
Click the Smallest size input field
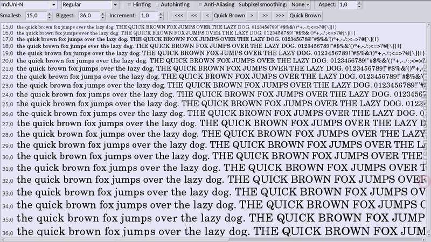[x=36, y=16]
